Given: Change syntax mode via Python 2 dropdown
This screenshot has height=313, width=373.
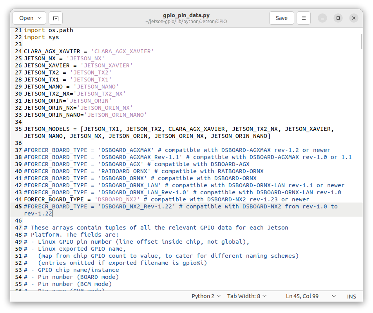Looking at the screenshot, I should (206, 296).
